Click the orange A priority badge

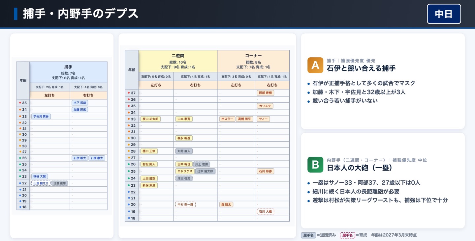(315, 65)
